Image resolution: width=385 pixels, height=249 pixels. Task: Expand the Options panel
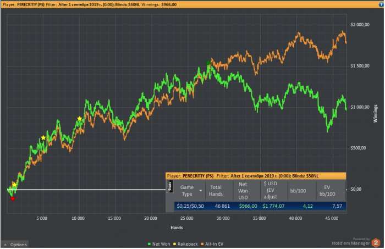15,245
